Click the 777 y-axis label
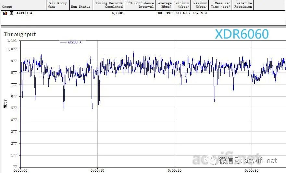Viewport: 286px width, 173px height. 14,85
